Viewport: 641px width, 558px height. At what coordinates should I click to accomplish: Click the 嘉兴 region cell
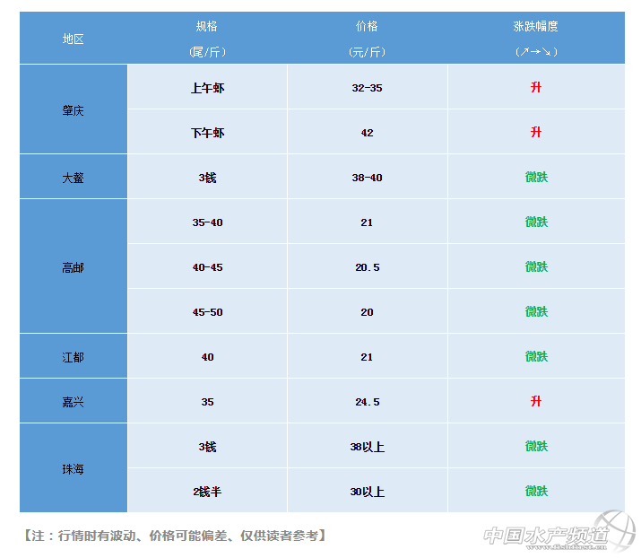pos(74,402)
